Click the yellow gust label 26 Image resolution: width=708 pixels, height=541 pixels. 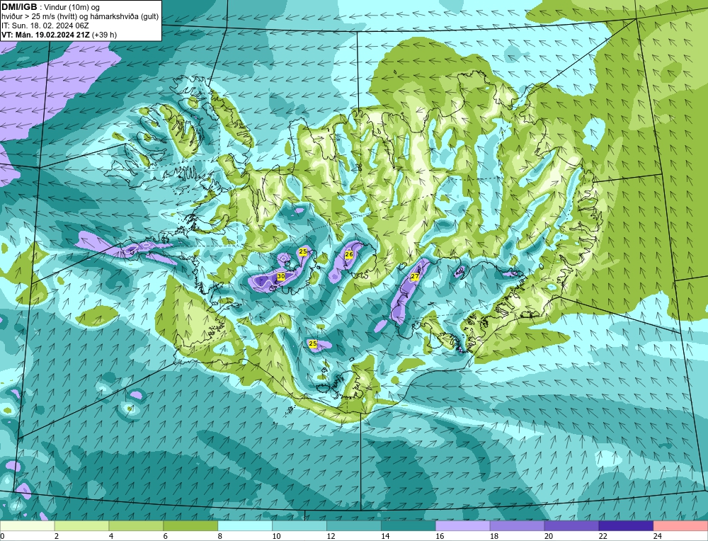349,255
